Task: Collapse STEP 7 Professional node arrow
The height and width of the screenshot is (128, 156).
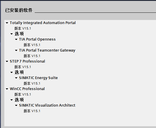Action: (7, 61)
